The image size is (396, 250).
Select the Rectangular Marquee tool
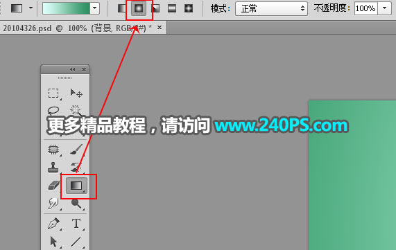point(53,93)
